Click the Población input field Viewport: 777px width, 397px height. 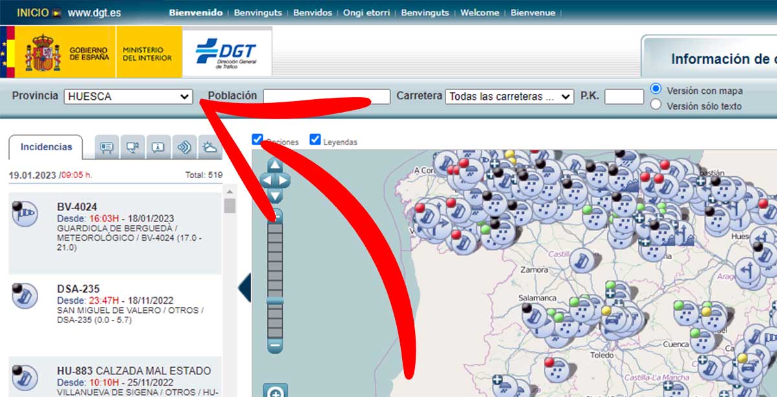(x=327, y=96)
